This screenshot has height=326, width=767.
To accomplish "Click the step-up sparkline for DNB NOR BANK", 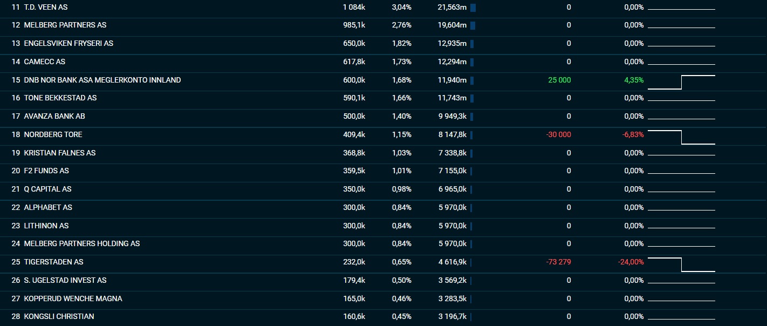I will coord(681,82).
